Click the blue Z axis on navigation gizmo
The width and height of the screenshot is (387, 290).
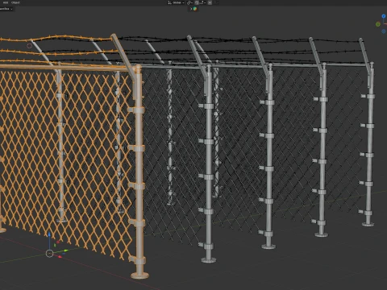click(x=384, y=16)
